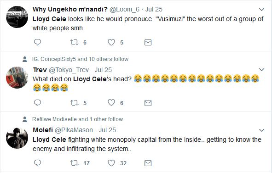Open @PikaMason profile handle
272x173 pixels.
tap(74, 130)
